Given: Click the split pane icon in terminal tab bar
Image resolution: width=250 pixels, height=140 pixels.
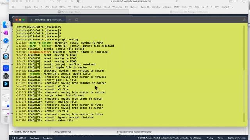Looking at the screenshot, I should point(77,20).
